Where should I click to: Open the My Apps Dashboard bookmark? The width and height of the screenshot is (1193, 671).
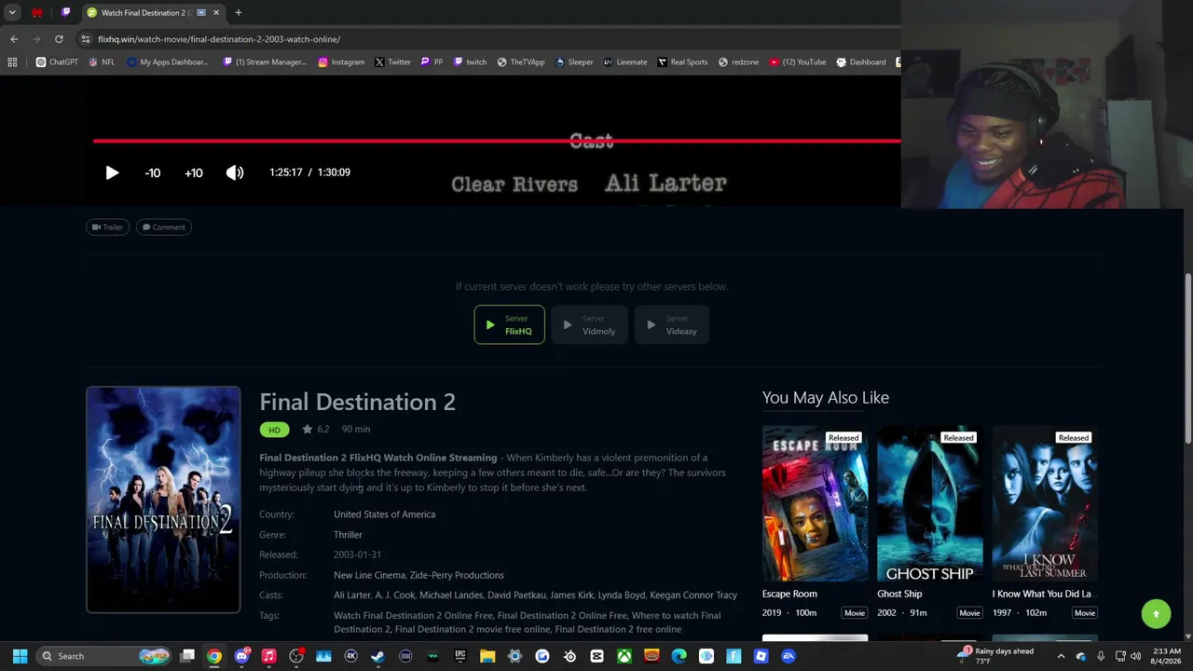point(168,62)
